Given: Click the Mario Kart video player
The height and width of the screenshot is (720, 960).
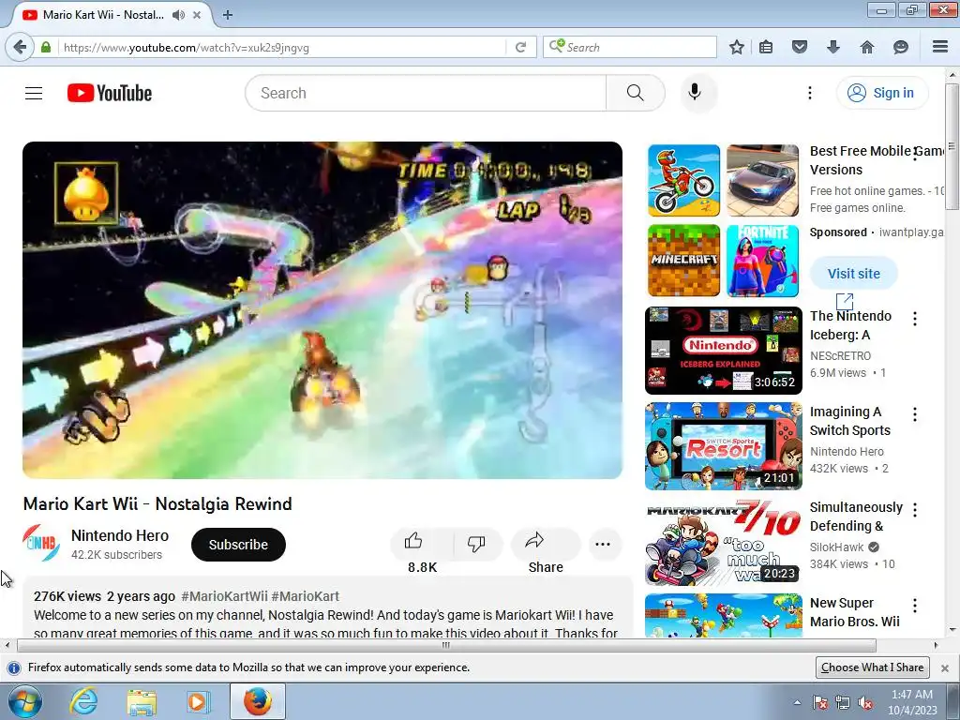Looking at the screenshot, I should pos(322,309).
